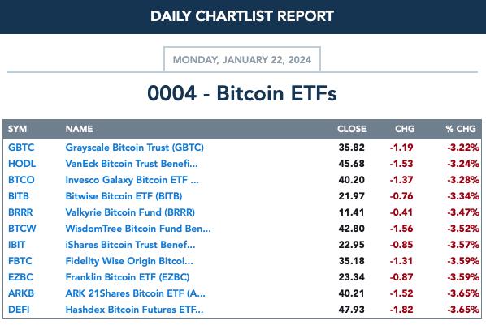The image size is (486, 325).
Task: Click Hashdex Bitcoin Futures ETF name
Action: coord(134,310)
